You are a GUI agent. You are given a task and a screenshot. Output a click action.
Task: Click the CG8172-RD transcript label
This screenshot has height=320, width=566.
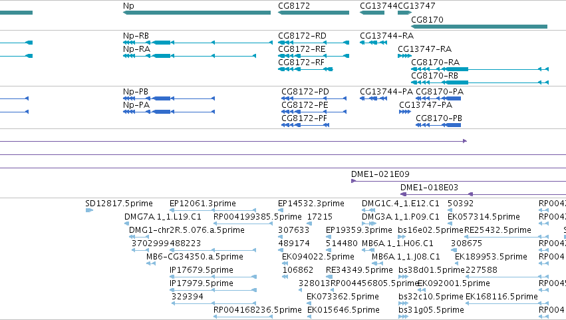click(x=302, y=36)
